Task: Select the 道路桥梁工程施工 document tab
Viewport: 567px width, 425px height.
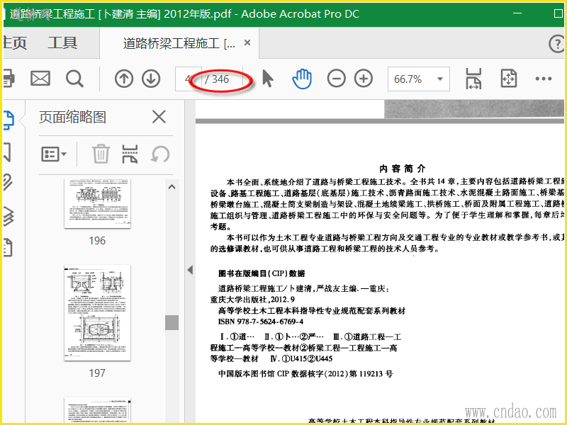Action: click(179, 43)
